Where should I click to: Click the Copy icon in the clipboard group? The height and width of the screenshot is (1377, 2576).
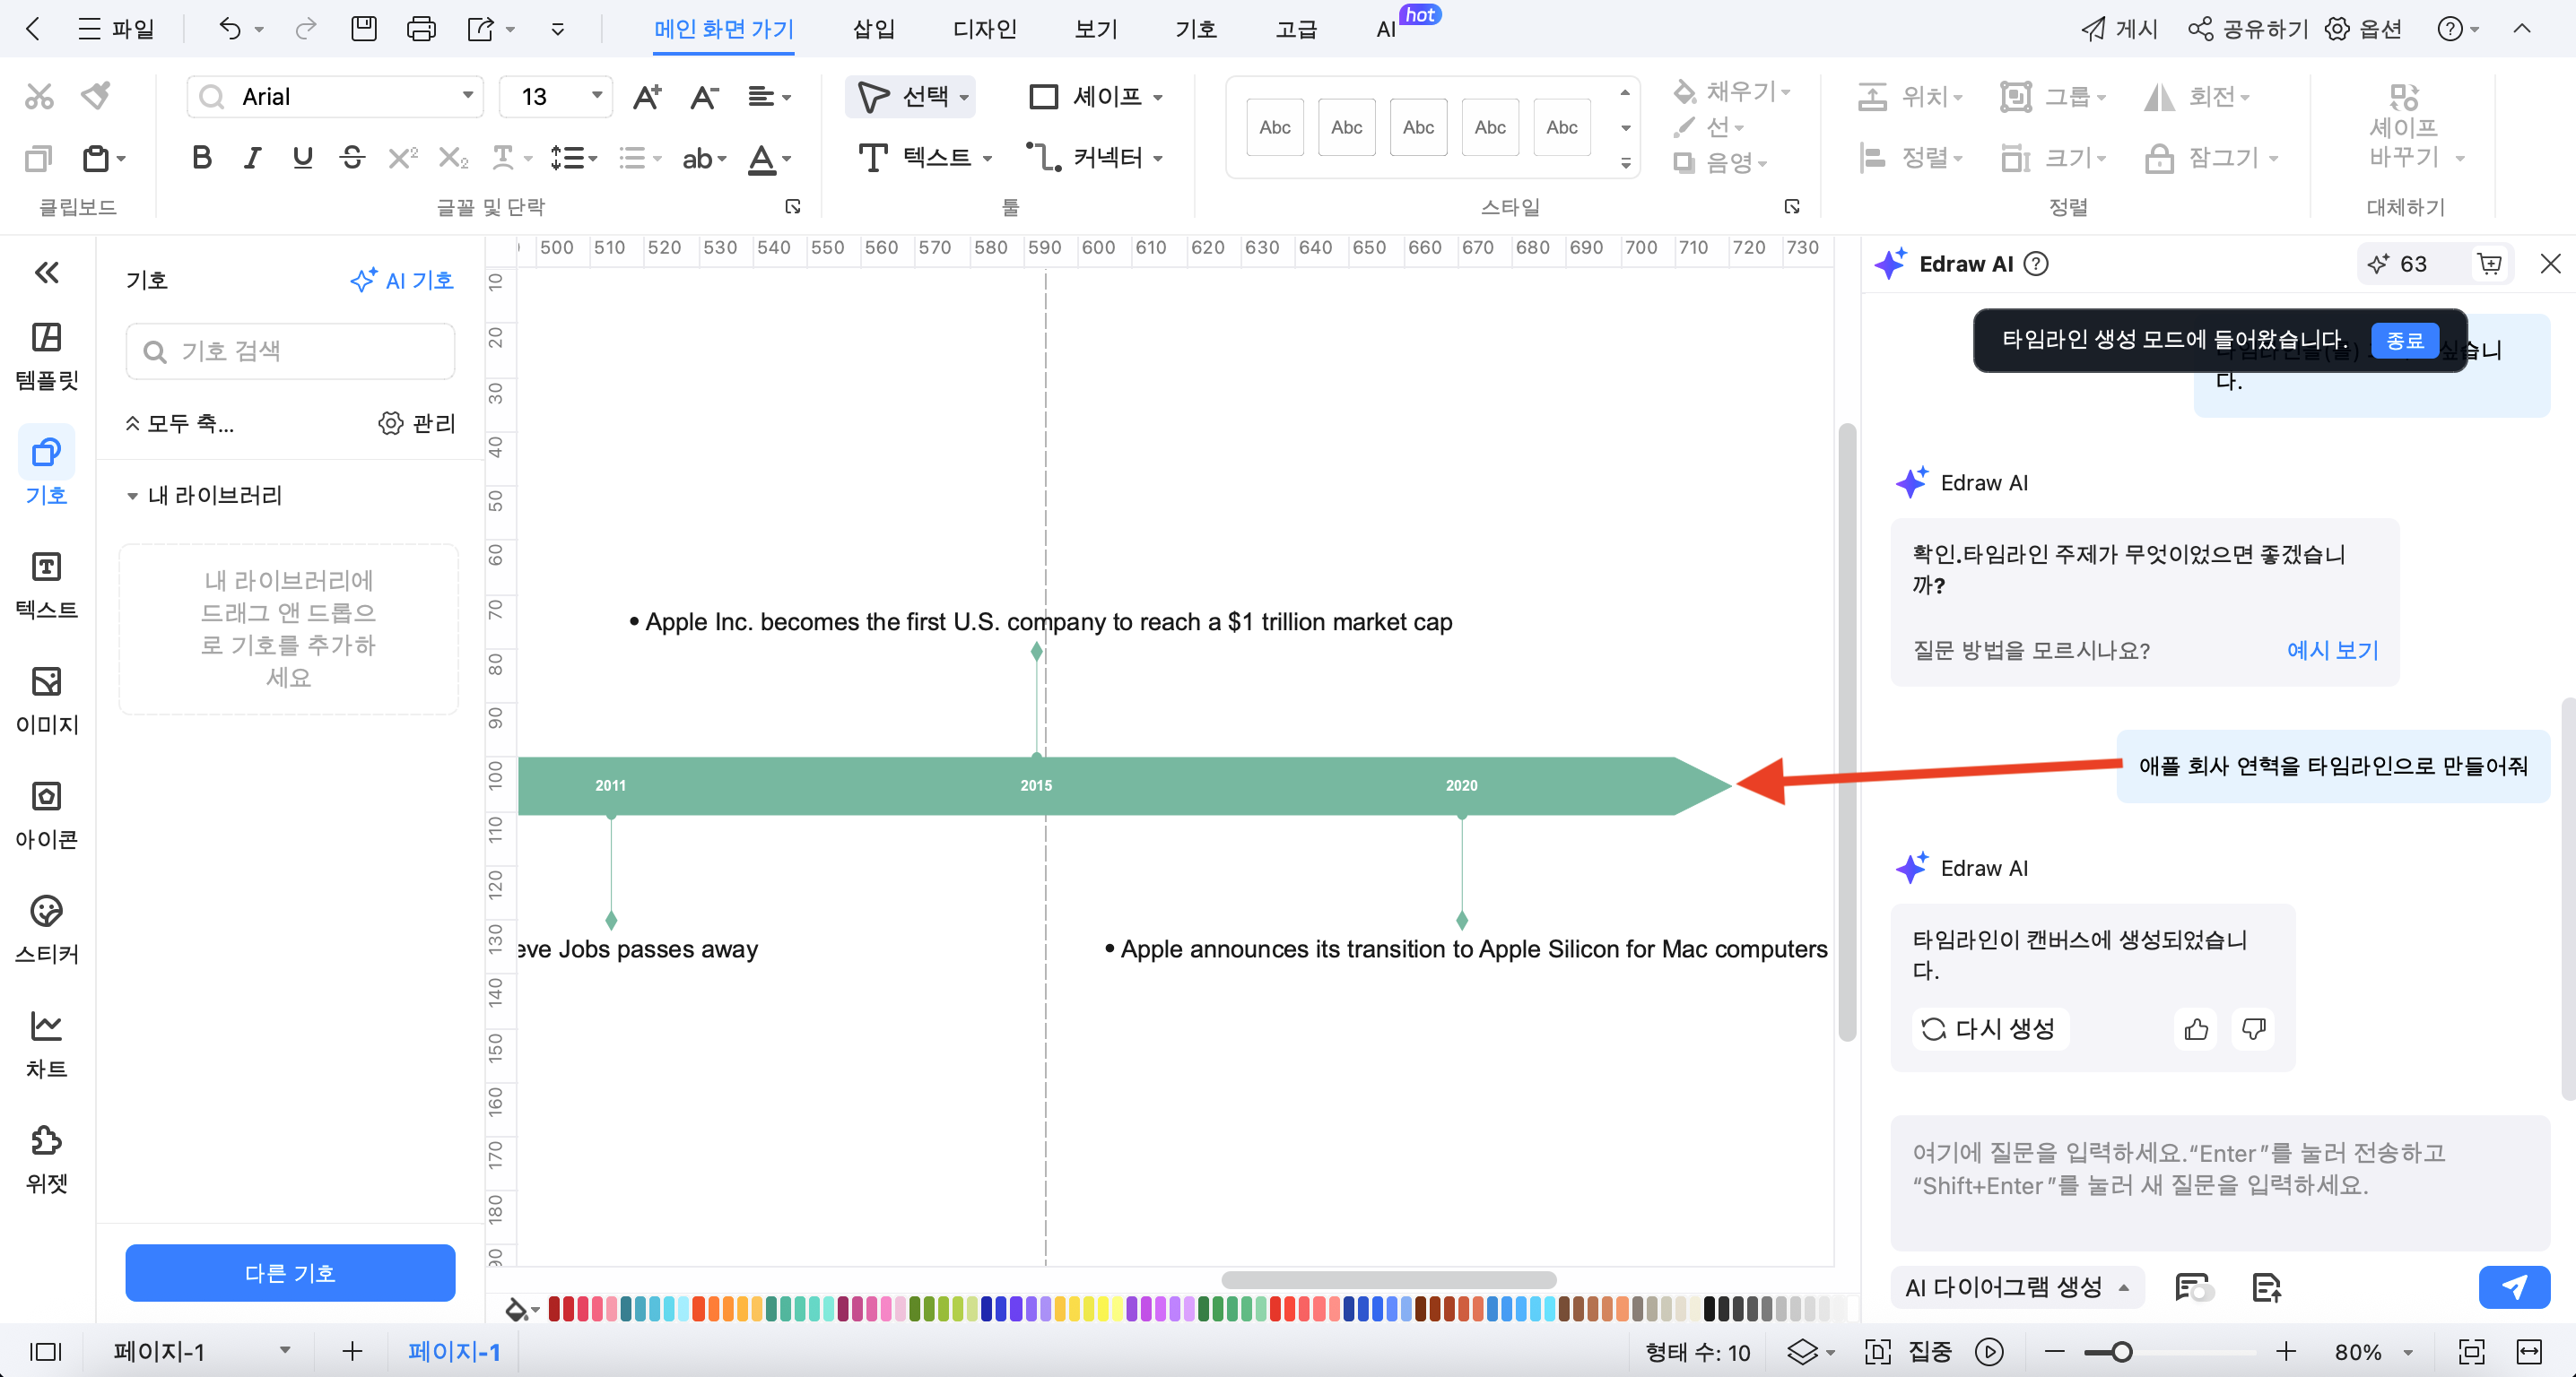click(38, 158)
